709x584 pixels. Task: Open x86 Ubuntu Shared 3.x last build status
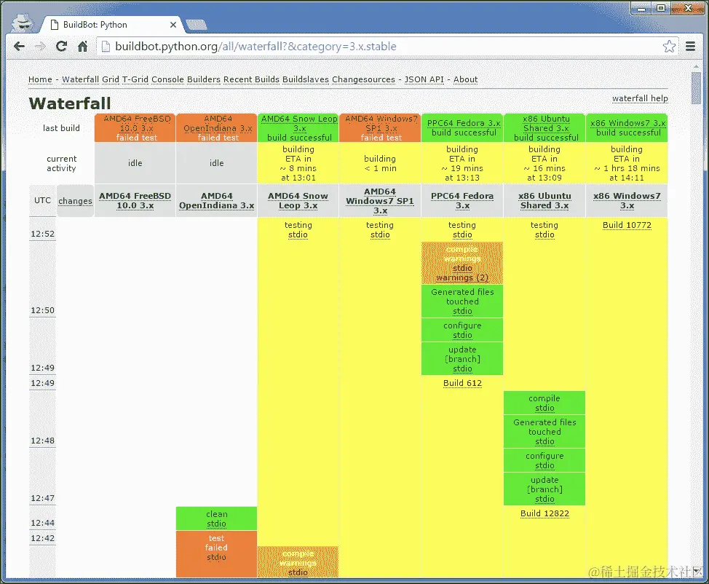click(545, 128)
